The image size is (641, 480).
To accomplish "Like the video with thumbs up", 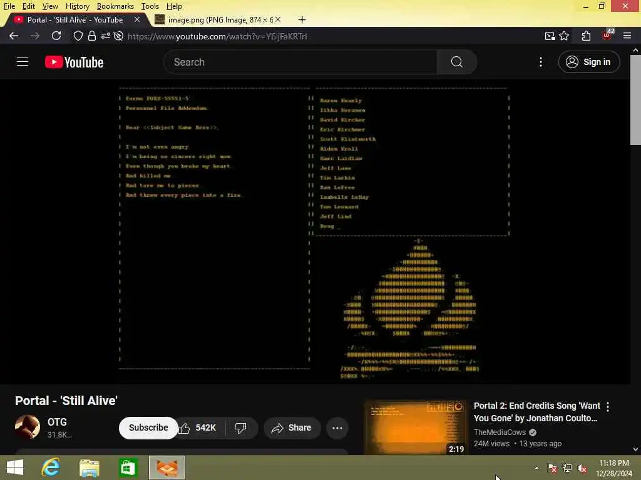I will [x=198, y=427].
